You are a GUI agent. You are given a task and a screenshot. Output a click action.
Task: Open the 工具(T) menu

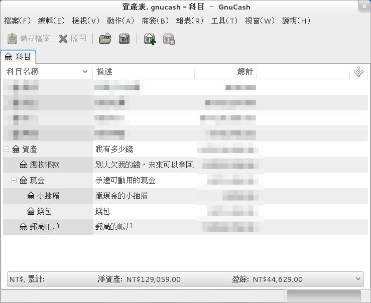click(224, 21)
